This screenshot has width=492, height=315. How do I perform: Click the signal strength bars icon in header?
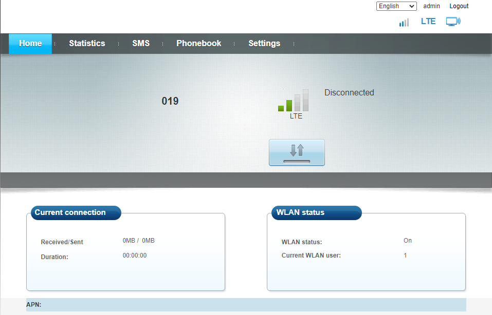click(404, 22)
